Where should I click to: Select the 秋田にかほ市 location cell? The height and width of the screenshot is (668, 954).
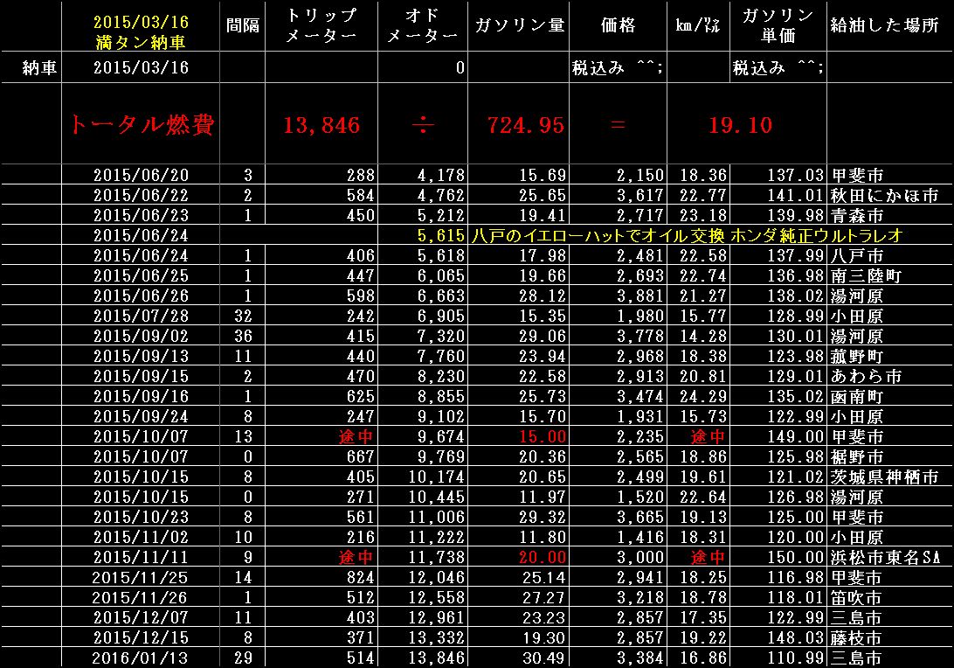pyautogui.click(x=885, y=195)
